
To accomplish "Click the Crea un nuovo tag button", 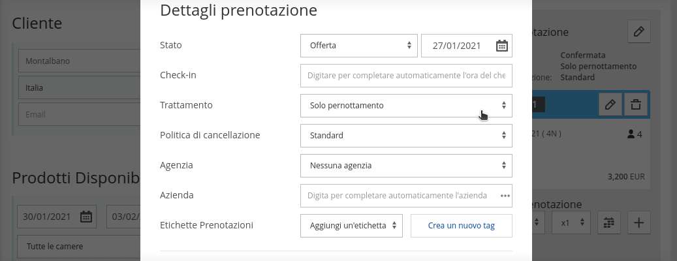I will 462,226.
